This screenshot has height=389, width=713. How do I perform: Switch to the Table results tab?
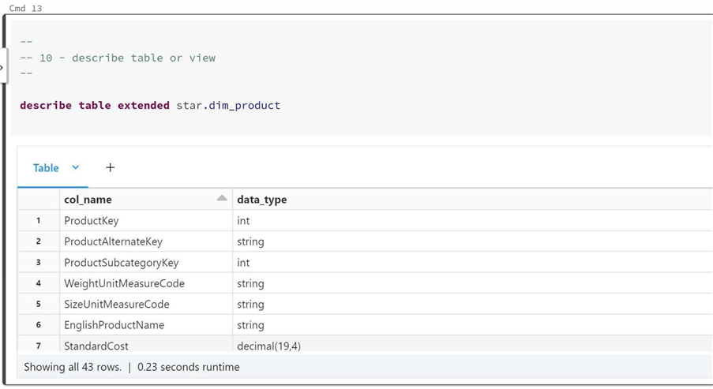point(46,168)
